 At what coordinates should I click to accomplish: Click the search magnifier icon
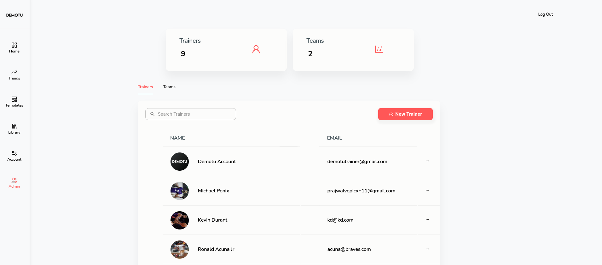(x=153, y=114)
